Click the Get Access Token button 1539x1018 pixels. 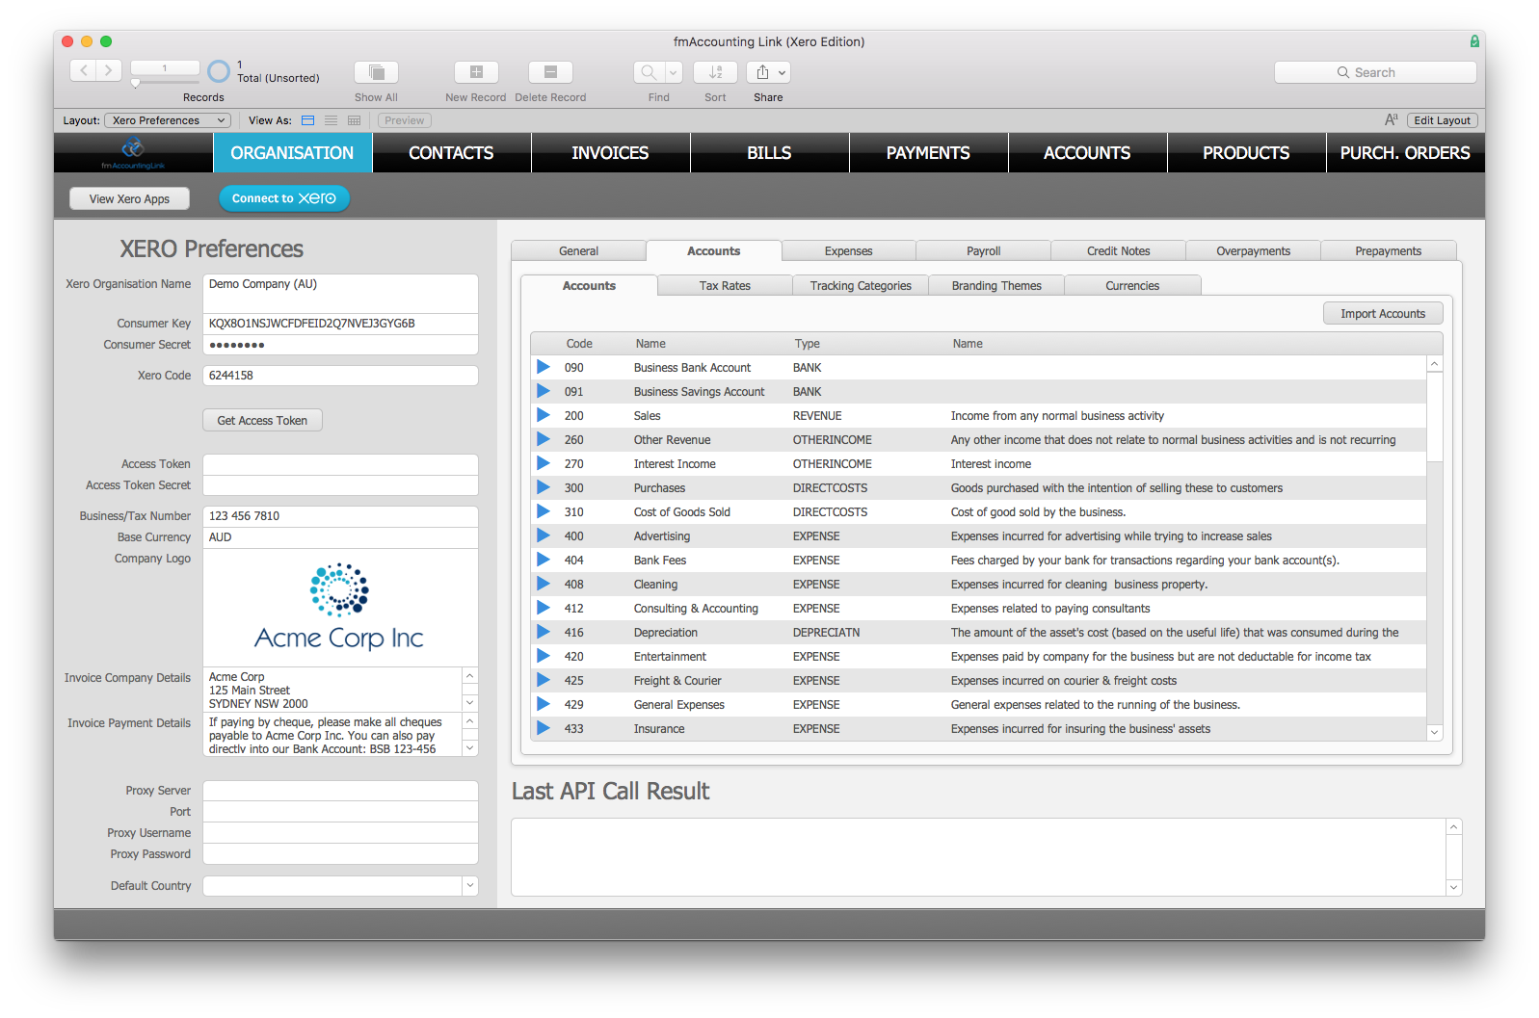coord(262,421)
